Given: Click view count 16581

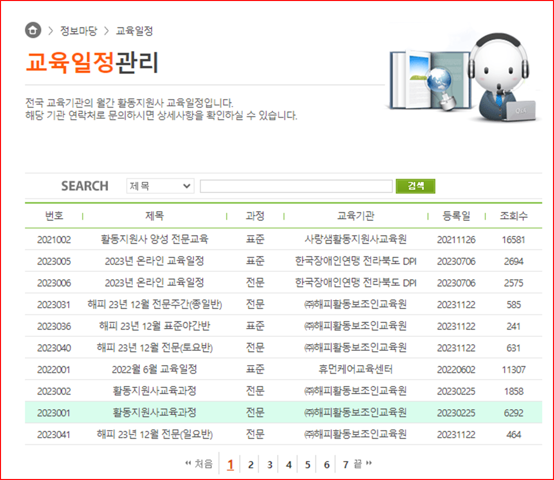Looking at the screenshot, I should click(514, 239).
